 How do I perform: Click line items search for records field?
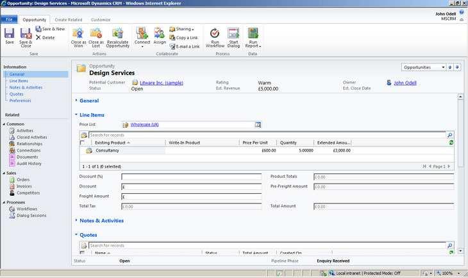pyautogui.click(x=267, y=135)
